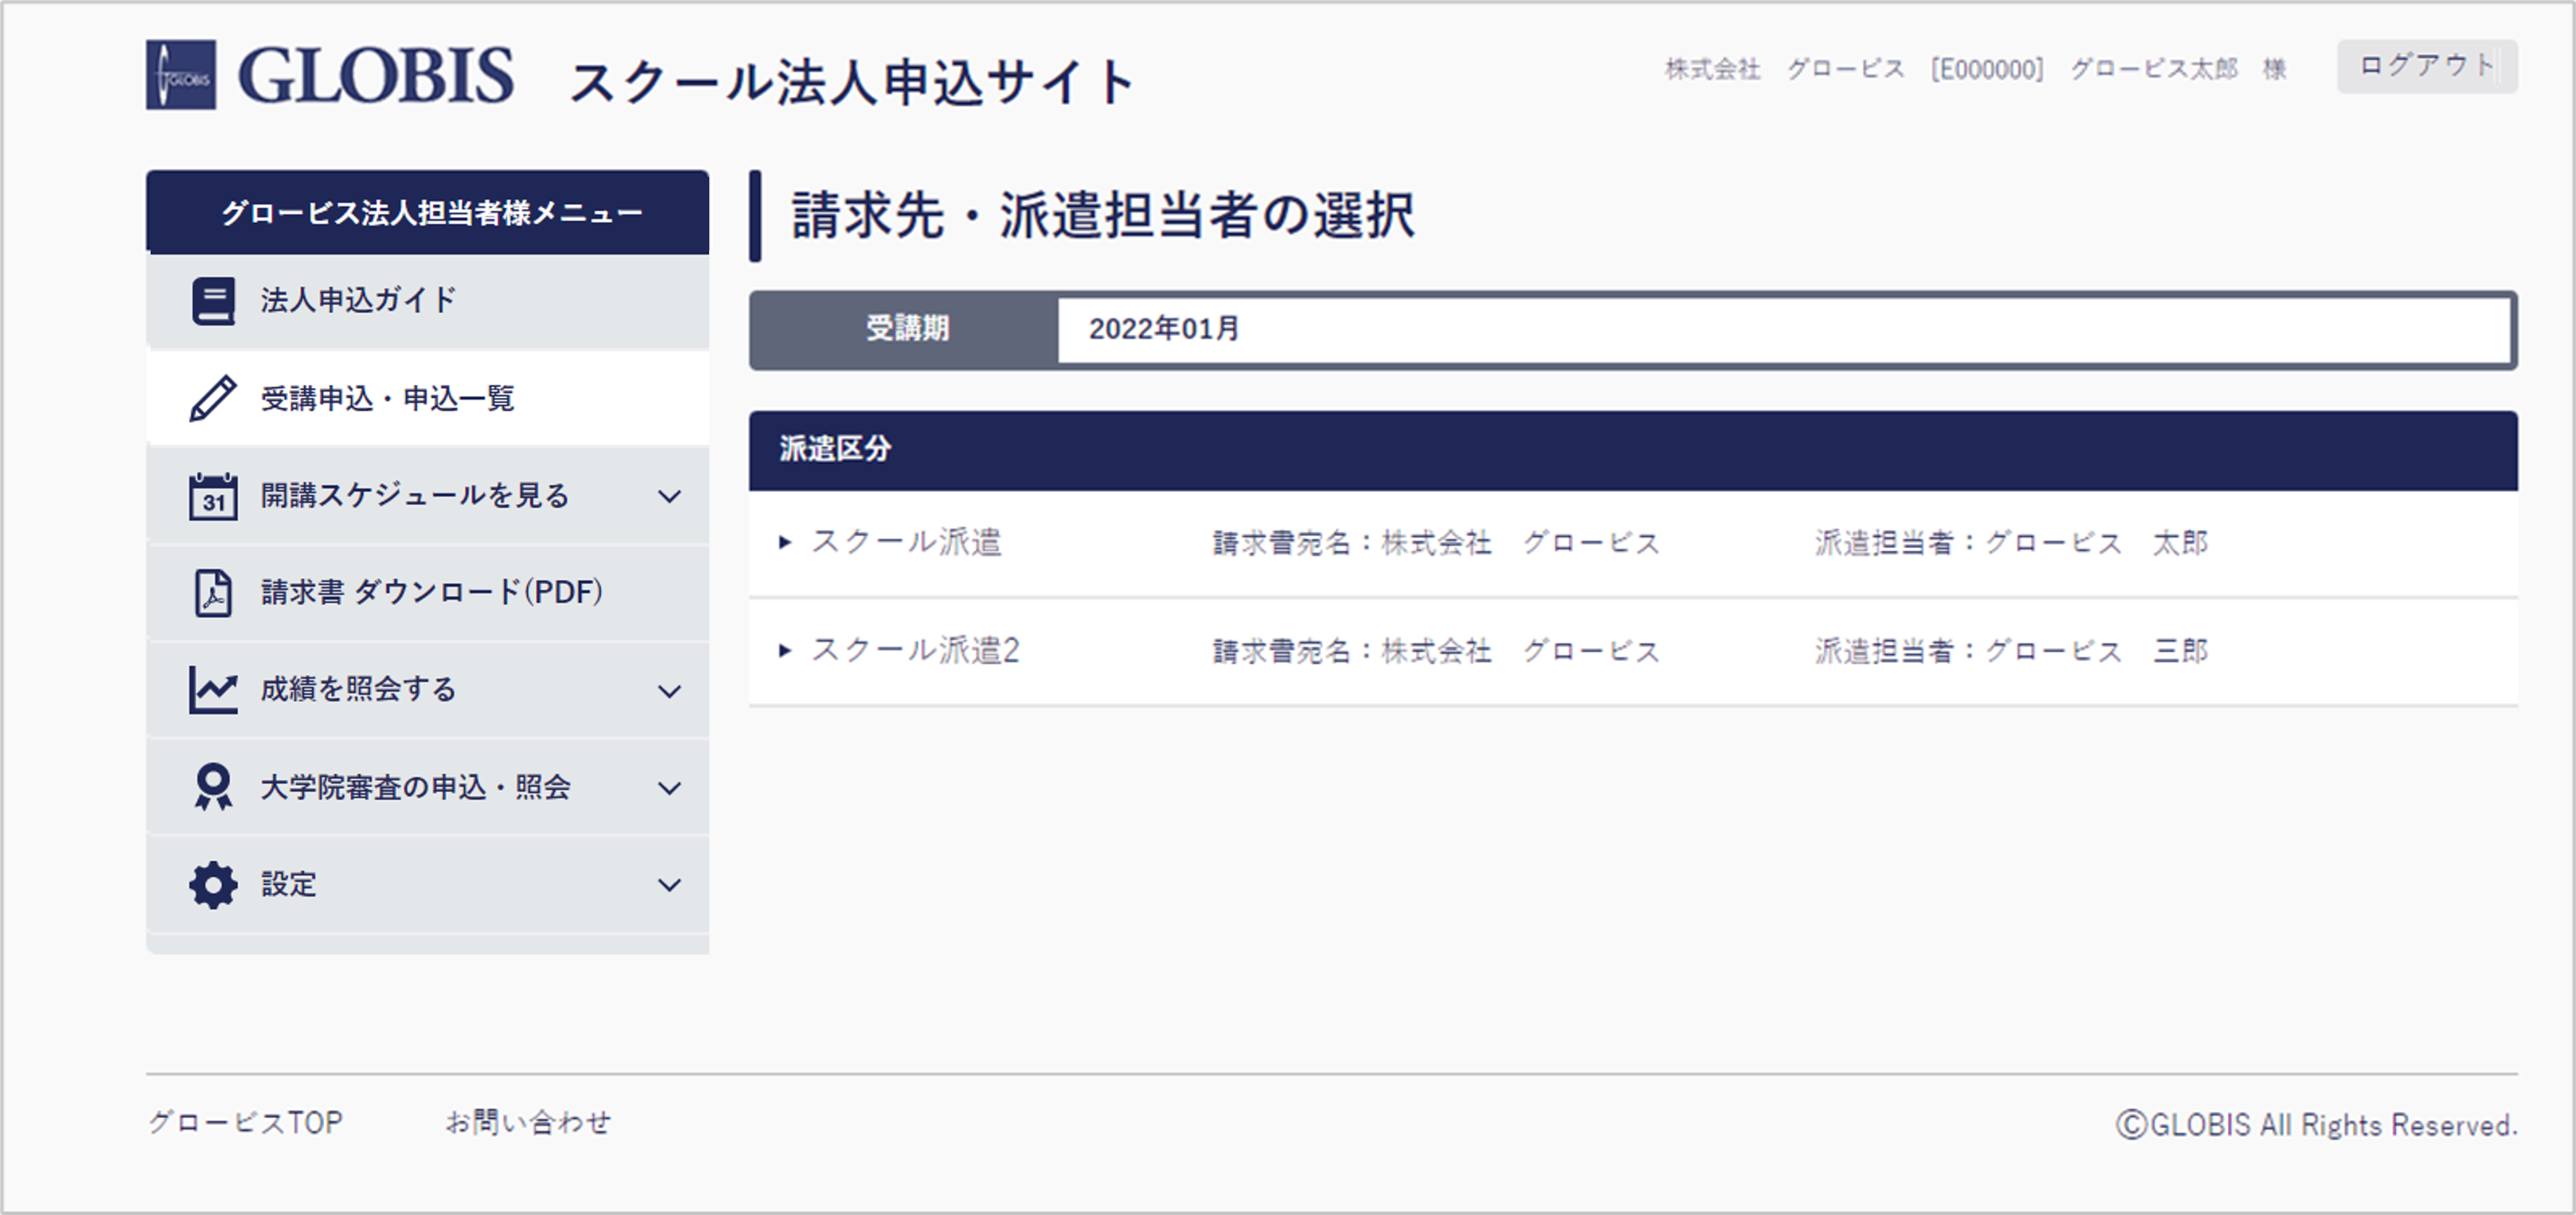Screen dimensions: 2576x1215
Task: Click the 派遣担当者:グロービス 太郎 text
Action: pyautogui.click(x=2011, y=543)
